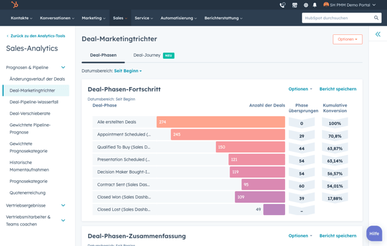387x246 pixels.
Task: Click the 17,88% cumulative conversion value
Action: point(335,199)
